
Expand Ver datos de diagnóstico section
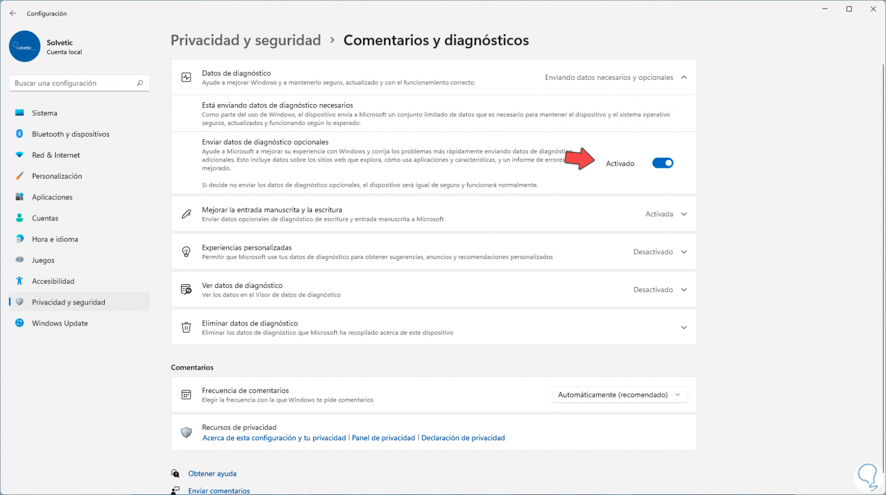684,290
